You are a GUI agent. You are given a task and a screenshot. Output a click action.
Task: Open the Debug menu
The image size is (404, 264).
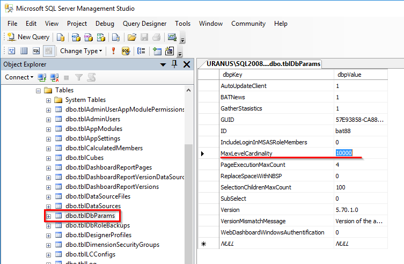click(x=105, y=24)
